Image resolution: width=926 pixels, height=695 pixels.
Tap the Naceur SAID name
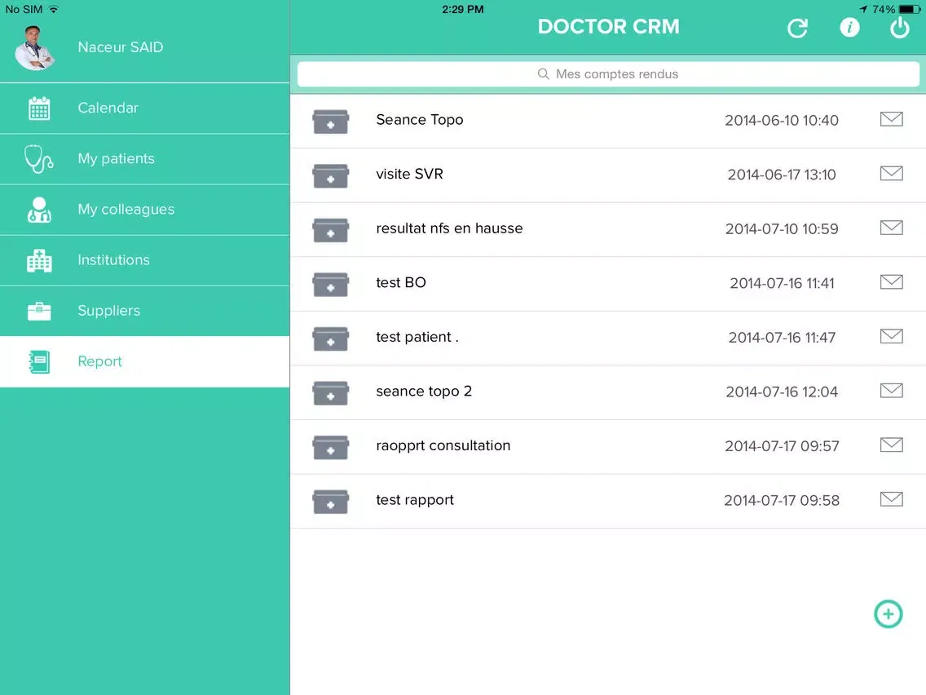pos(121,47)
